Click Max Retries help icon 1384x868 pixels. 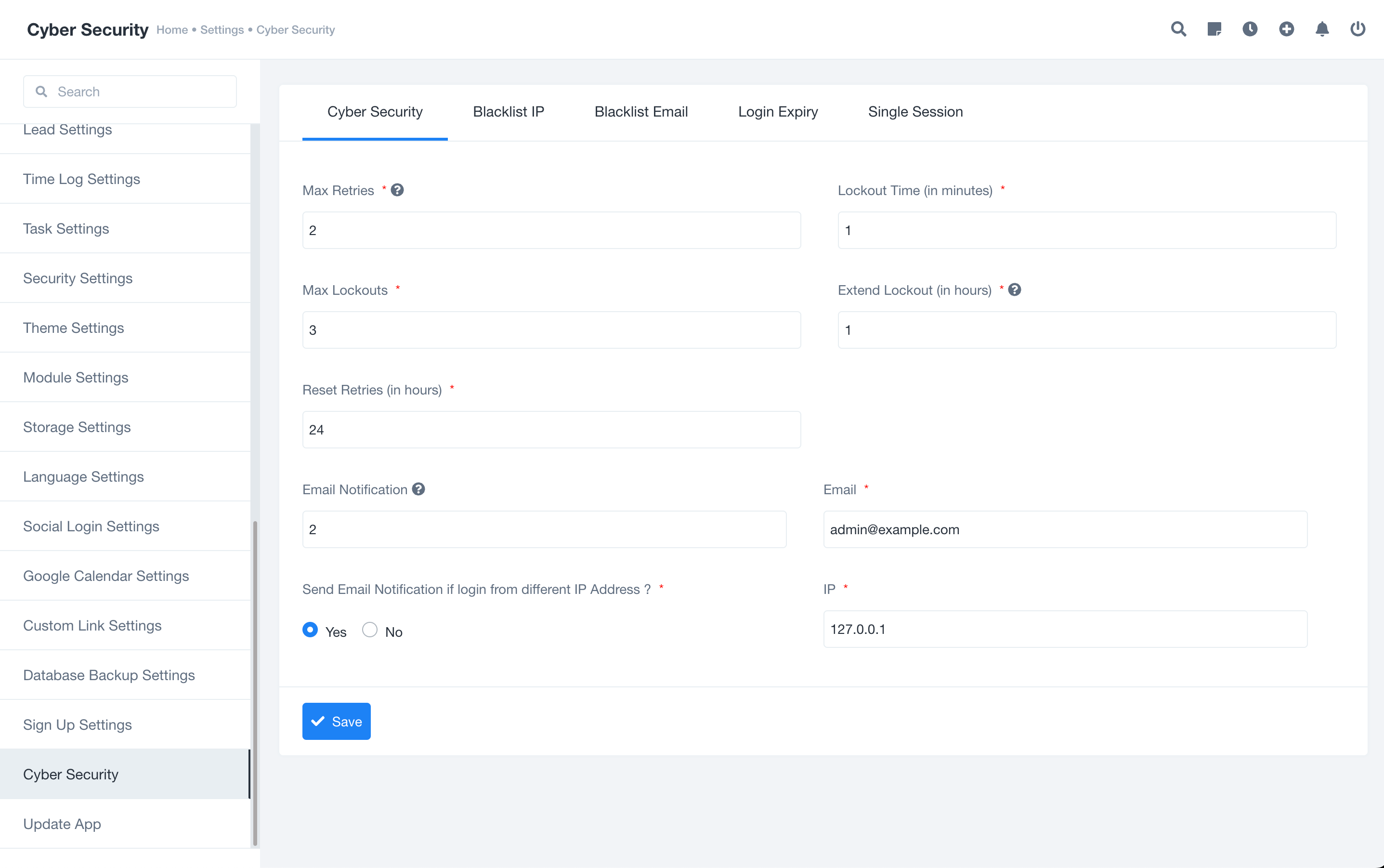397,190
